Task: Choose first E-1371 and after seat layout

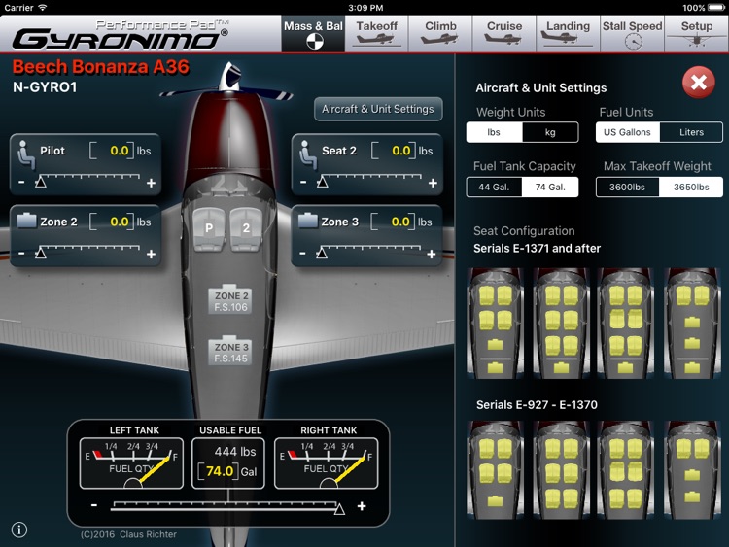Action: point(495,323)
